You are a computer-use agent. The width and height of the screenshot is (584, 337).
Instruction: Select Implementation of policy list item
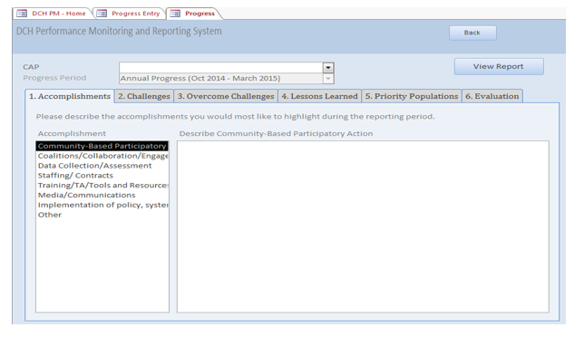coord(102,205)
